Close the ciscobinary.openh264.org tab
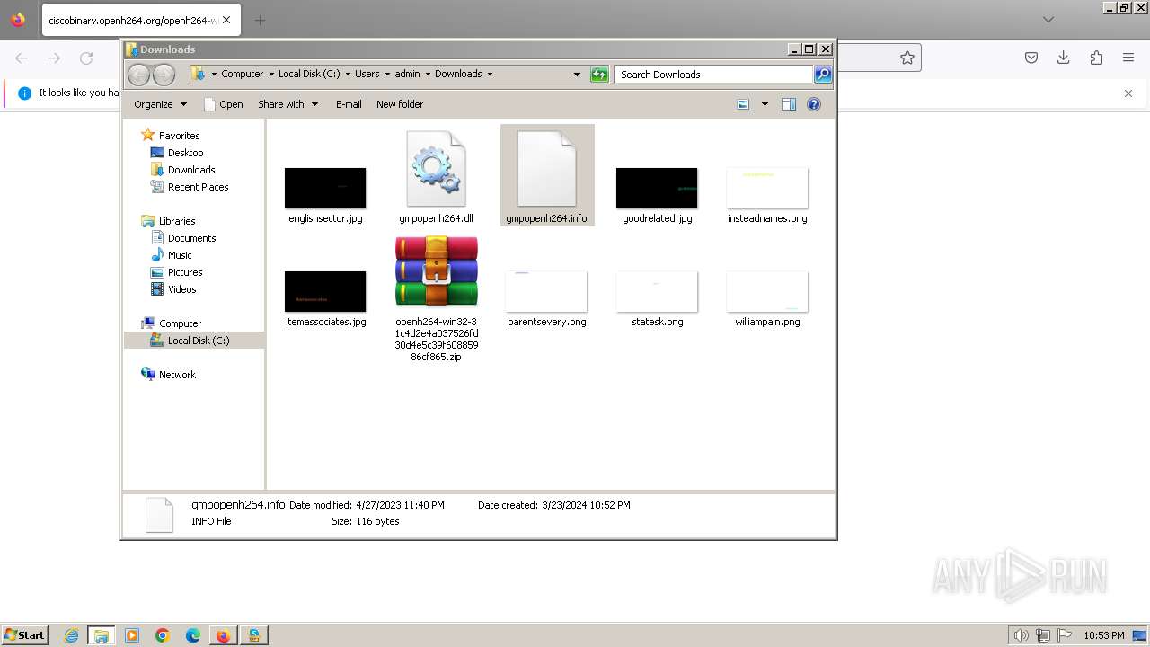 tap(226, 20)
